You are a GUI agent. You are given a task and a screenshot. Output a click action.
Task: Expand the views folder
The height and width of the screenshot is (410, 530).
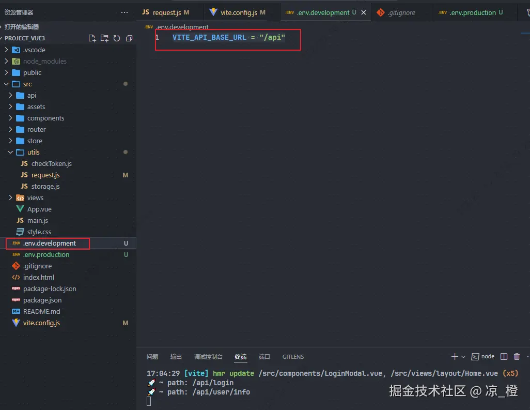(x=10, y=198)
